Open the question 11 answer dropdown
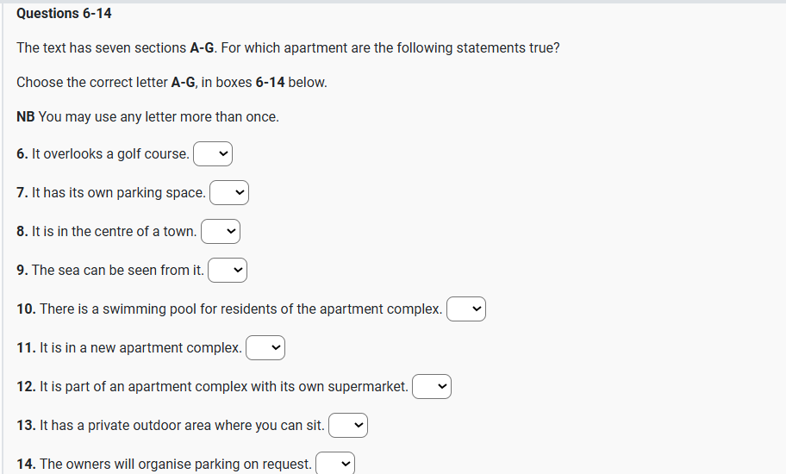The width and height of the screenshot is (786, 474). (x=265, y=348)
